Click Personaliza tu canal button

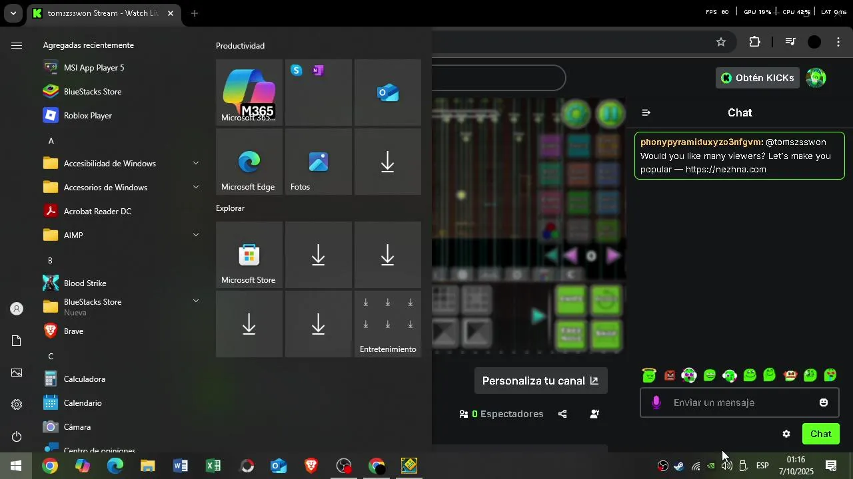540,381
